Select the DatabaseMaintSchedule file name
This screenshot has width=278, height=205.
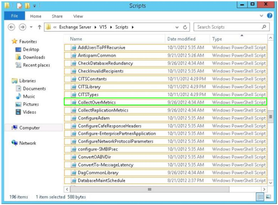[x=102, y=180]
